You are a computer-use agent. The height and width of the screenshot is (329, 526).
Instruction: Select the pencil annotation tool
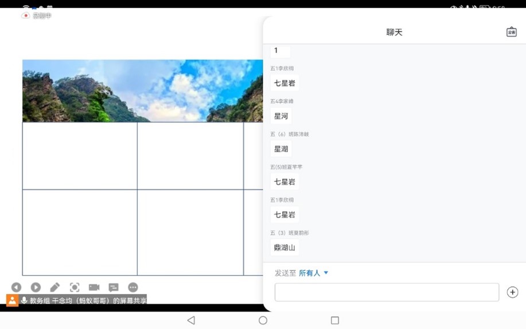click(x=55, y=287)
